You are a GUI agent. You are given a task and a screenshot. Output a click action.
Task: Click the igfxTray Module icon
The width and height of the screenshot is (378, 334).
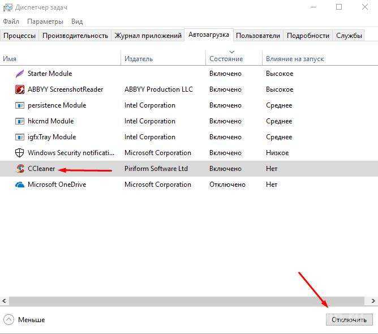(20, 137)
